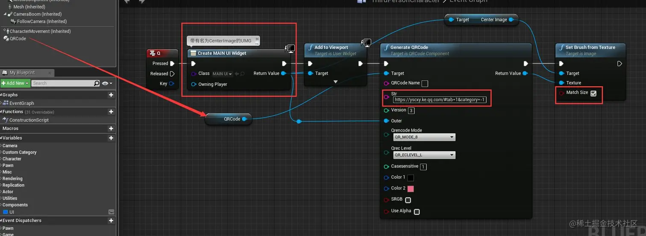The image size is (646, 236).
Task: Open the Add New dropdown arrow
Action: (27, 83)
